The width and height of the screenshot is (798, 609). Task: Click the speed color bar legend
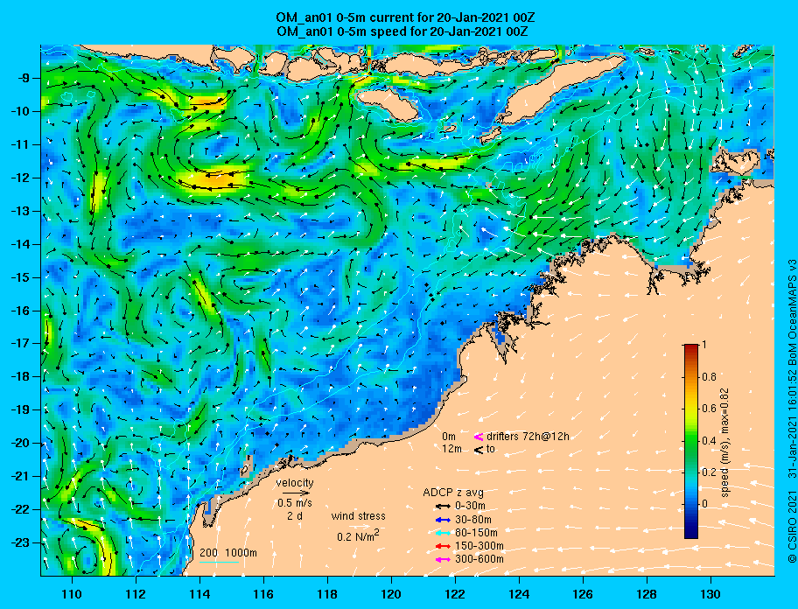(x=691, y=441)
